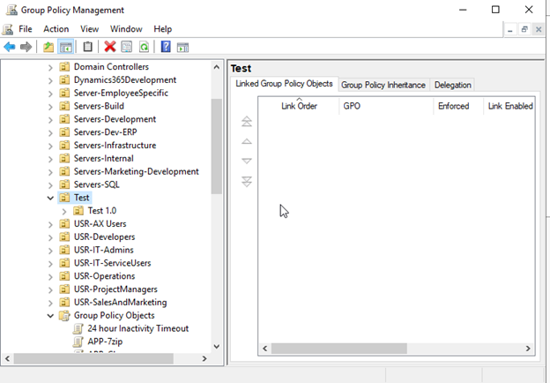This screenshot has width=550, height=383.
Task: Click the Enforced column header
Action: click(458, 106)
